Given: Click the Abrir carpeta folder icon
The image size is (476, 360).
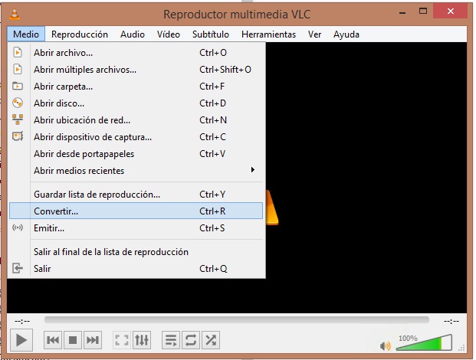Looking at the screenshot, I should tap(18, 86).
